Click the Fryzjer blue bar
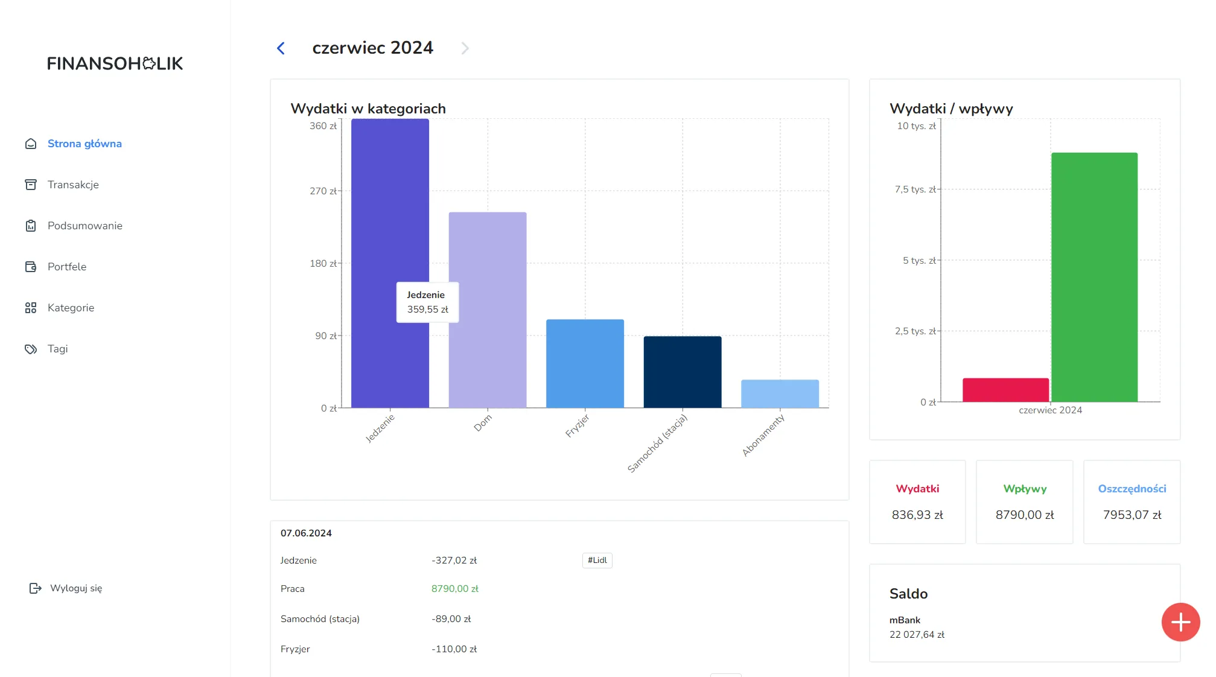The height and width of the screenshot is (677, 1216). 585,364
